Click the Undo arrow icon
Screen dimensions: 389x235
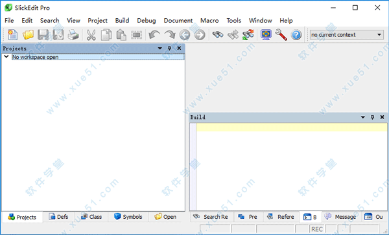154,35
